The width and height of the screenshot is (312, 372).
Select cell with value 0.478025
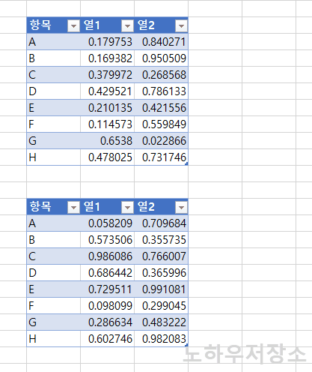[108, 157]
